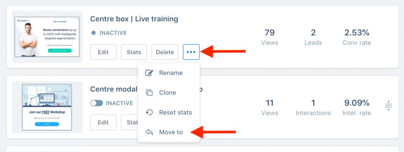This screenshot has width=404, height=152.
Task: Click the Reset stats circular arrow icon
Action: [150, 112]
